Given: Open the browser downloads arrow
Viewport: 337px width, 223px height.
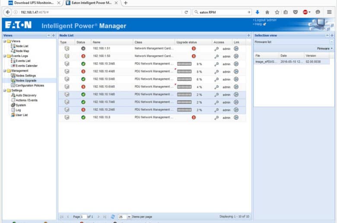Looking at the screenshot, I should click(x=257, y=12).
